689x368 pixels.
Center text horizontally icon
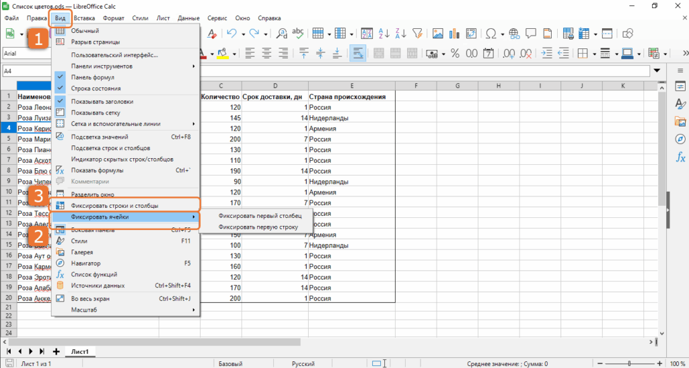click(x=266, y=54)
